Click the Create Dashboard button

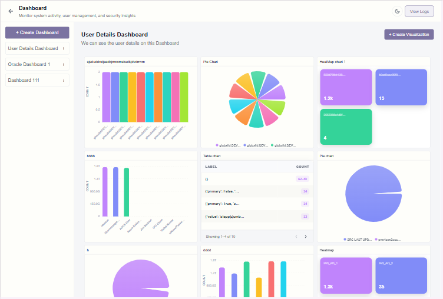37,32
